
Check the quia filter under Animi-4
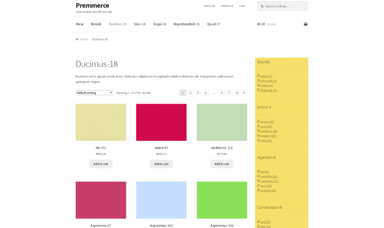pos(258,126)
